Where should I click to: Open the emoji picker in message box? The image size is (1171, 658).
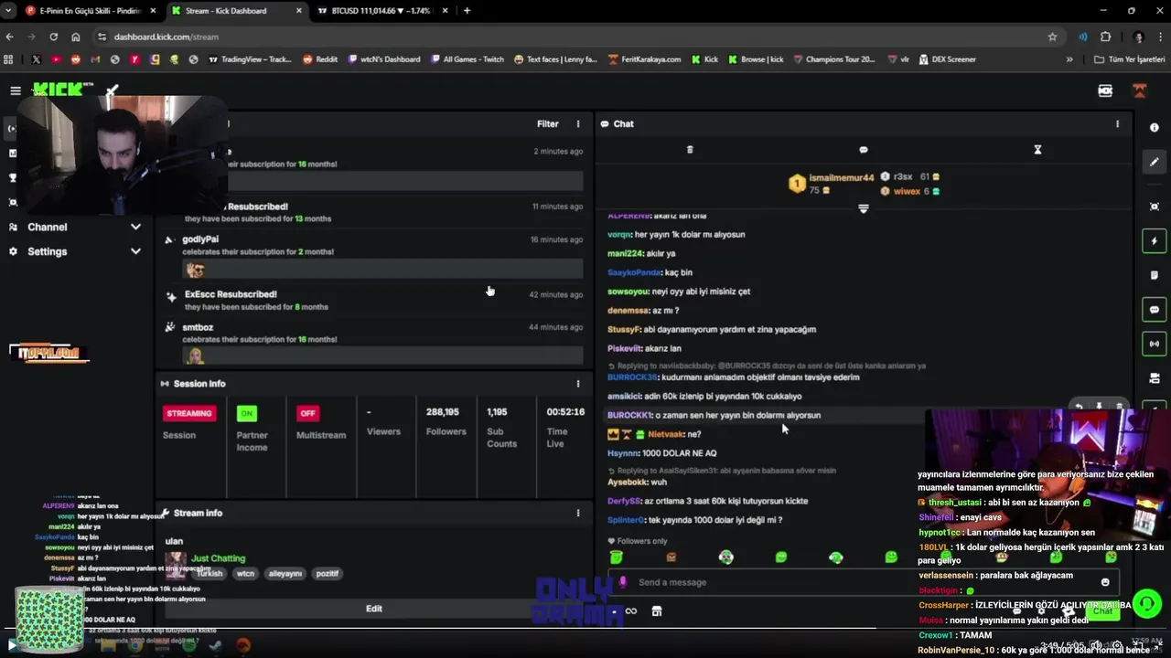(1105, 582)
